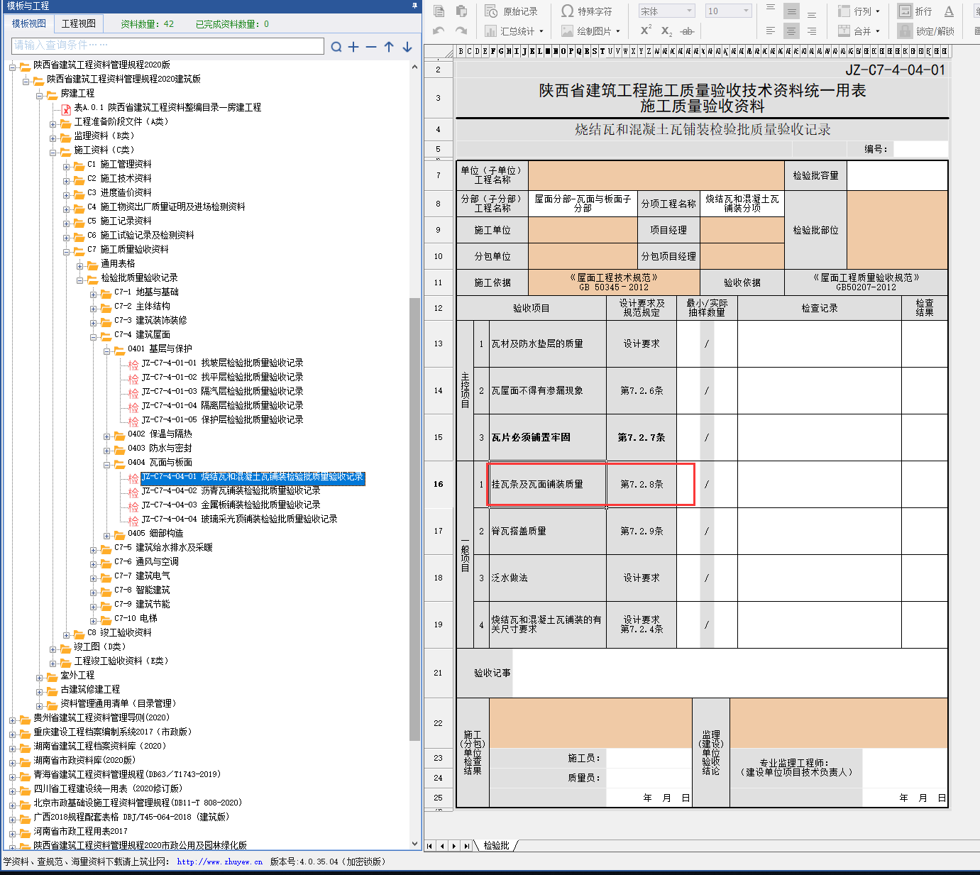Click the copy icon in the toolbar

[x=439, y=11]
